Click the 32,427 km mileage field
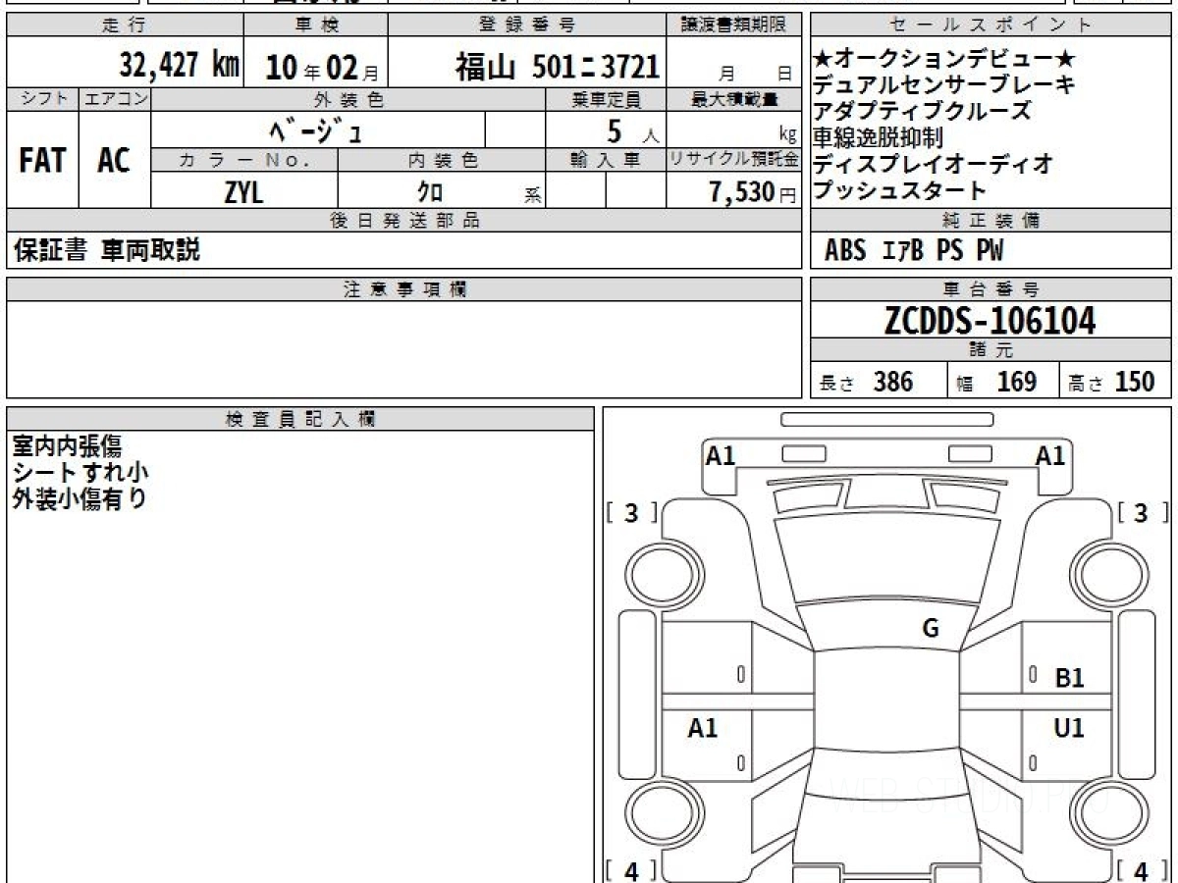The width and height of the screenshot is (1178, 883). [x=180, y=66]
